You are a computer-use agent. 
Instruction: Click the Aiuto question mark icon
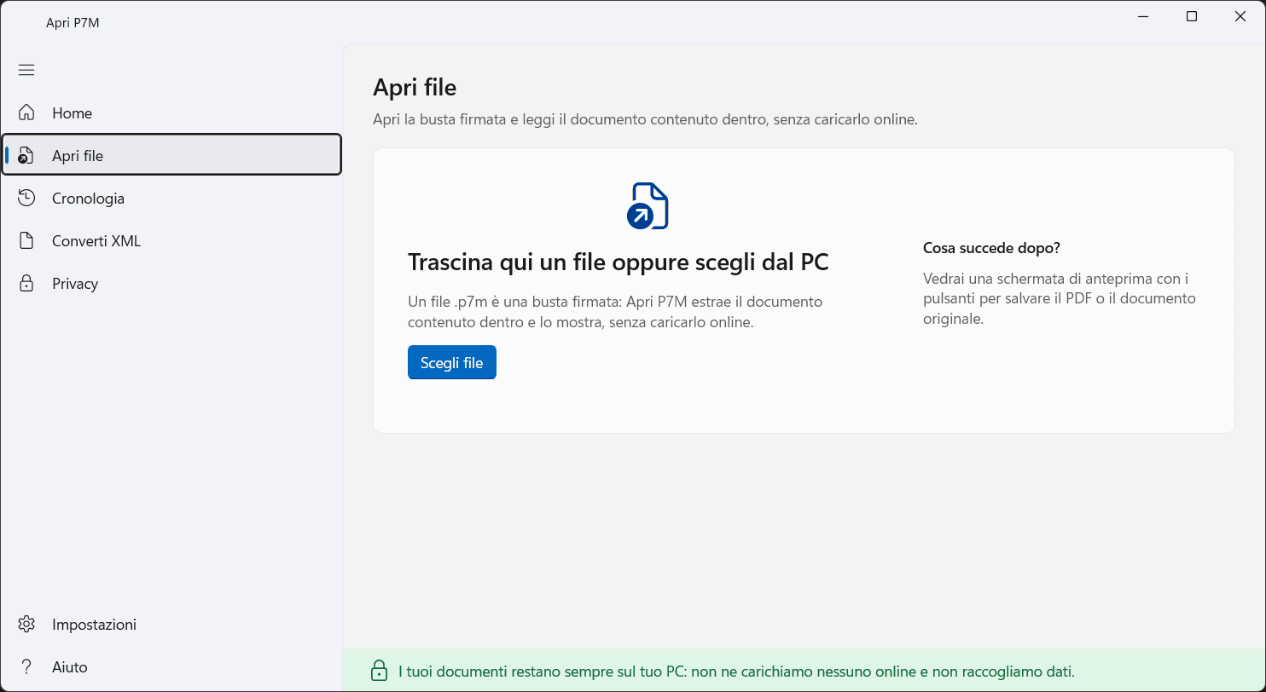(26, 666)
